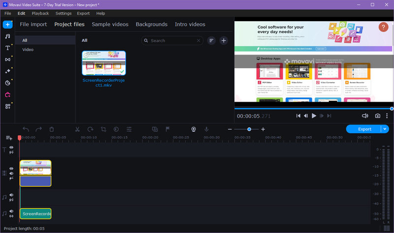This screenshot has height=233, width=394.
Task: Mute the ScreenRecorder audio track
Action: (x=11, y=211)
